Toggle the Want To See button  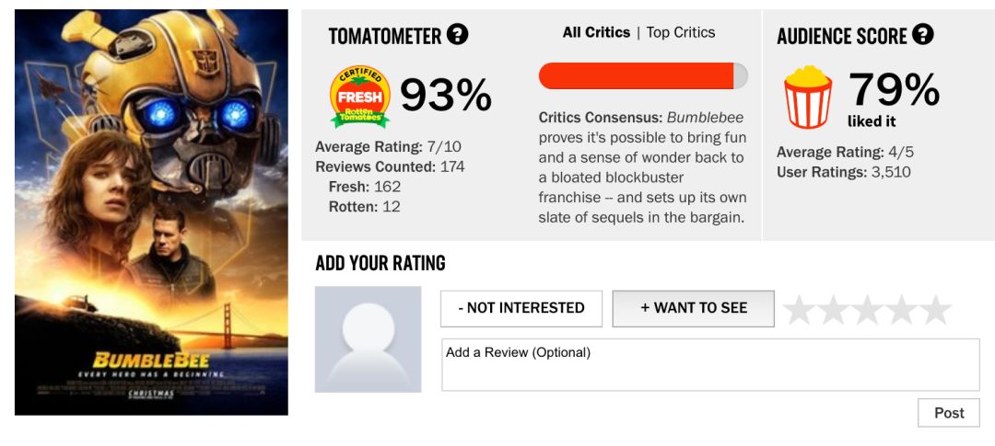[x=694, y=308]
